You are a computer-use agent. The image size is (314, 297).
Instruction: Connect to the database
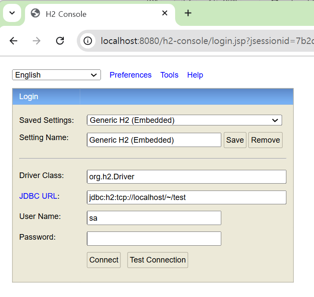point(104,260)
